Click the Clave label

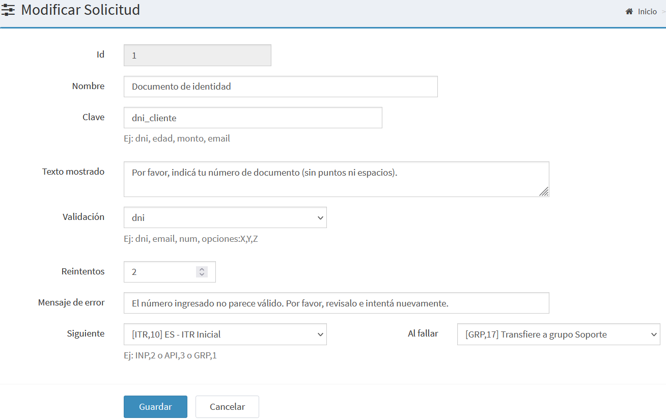pyautogui.click(x=93, y=117)
